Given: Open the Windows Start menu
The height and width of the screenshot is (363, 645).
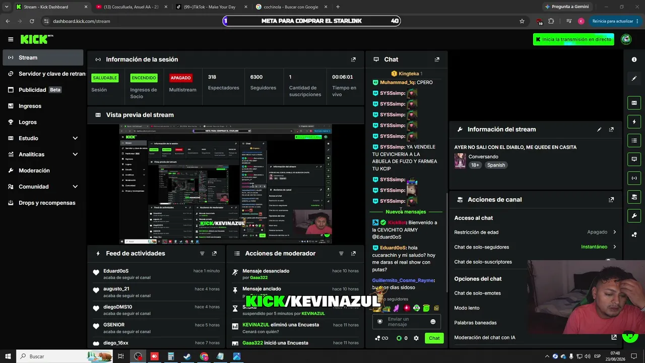Looking at the screenshot, I should point(8,356).
